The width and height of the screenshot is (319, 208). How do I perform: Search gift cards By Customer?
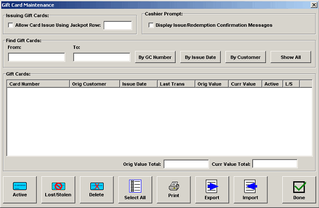coord(245,57)
